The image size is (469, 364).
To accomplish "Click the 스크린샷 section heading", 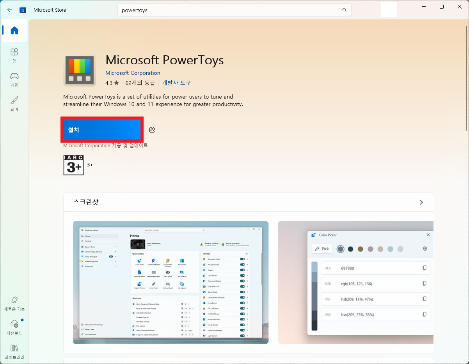I will (86, 202).
